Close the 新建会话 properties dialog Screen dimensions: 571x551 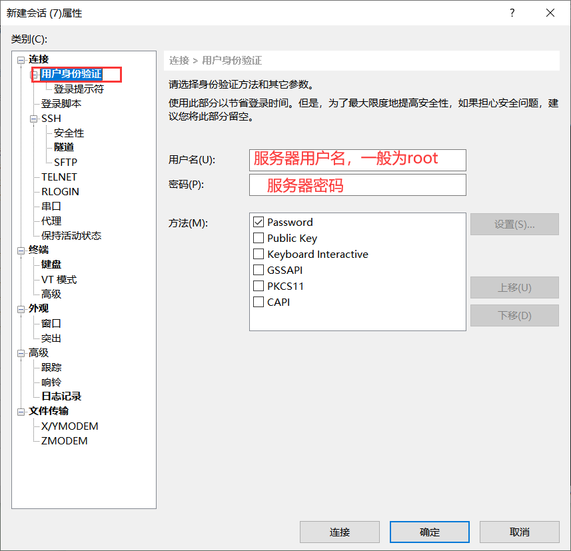[x=550, y=13]
